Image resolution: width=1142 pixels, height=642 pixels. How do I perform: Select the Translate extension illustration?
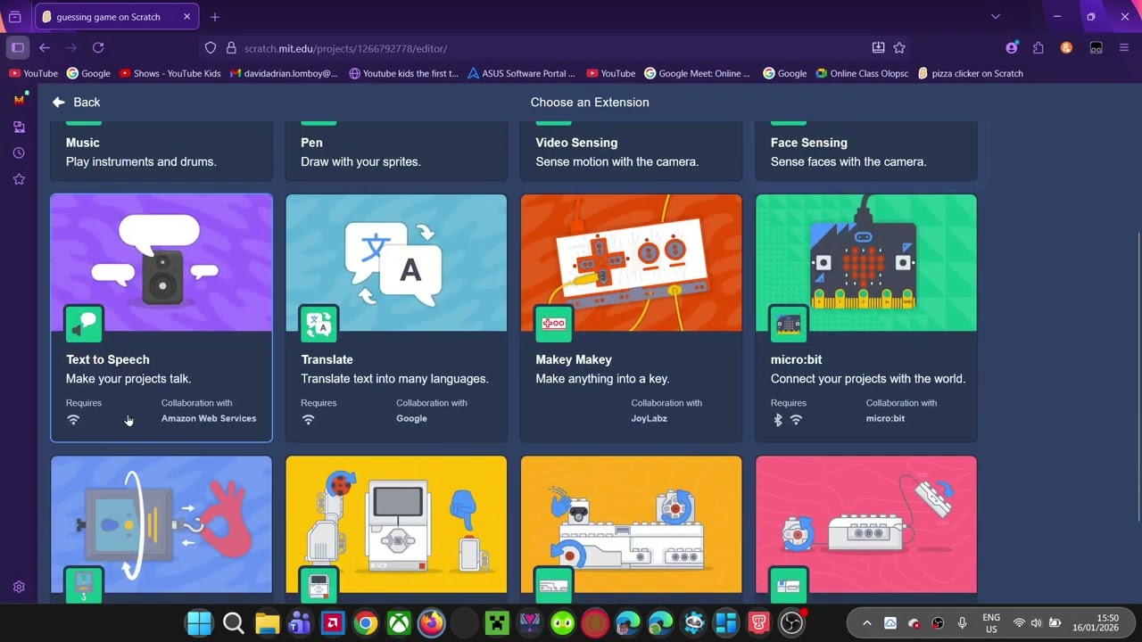[x=396, y=263]
